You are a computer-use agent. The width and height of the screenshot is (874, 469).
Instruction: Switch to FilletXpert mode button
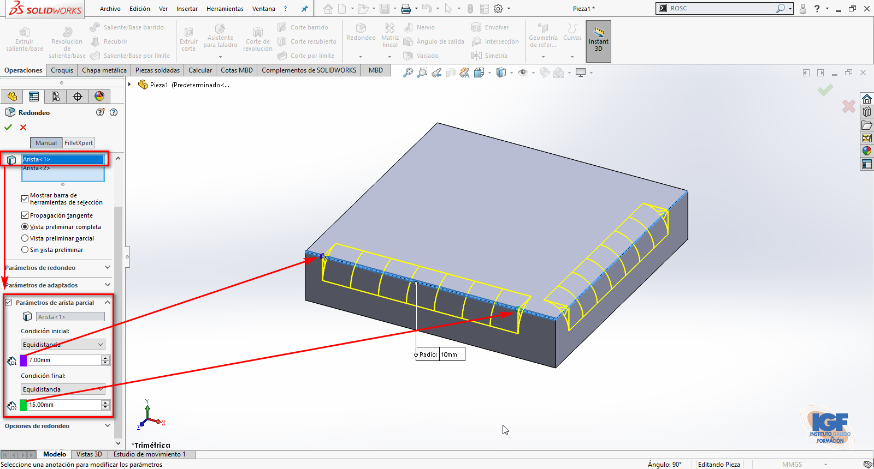click(x=79, y=143)
